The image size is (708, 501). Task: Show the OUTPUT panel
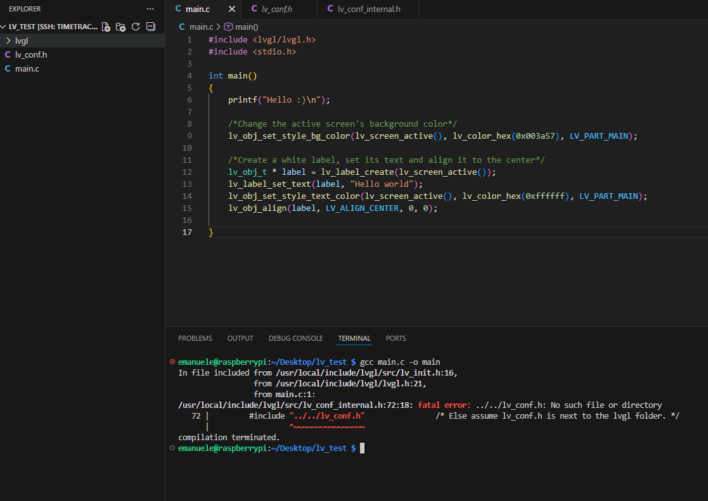click(x=240, y=338)
